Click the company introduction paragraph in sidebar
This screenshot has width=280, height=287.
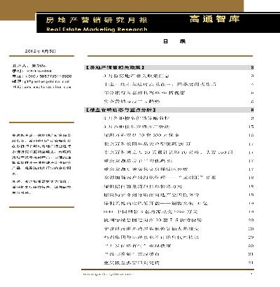click(x=41, y=154)
